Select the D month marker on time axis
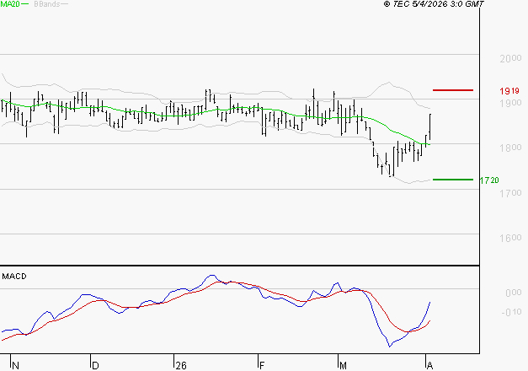Image resolution: width=528 pixels, height=371 pixels. click(94, 366)
